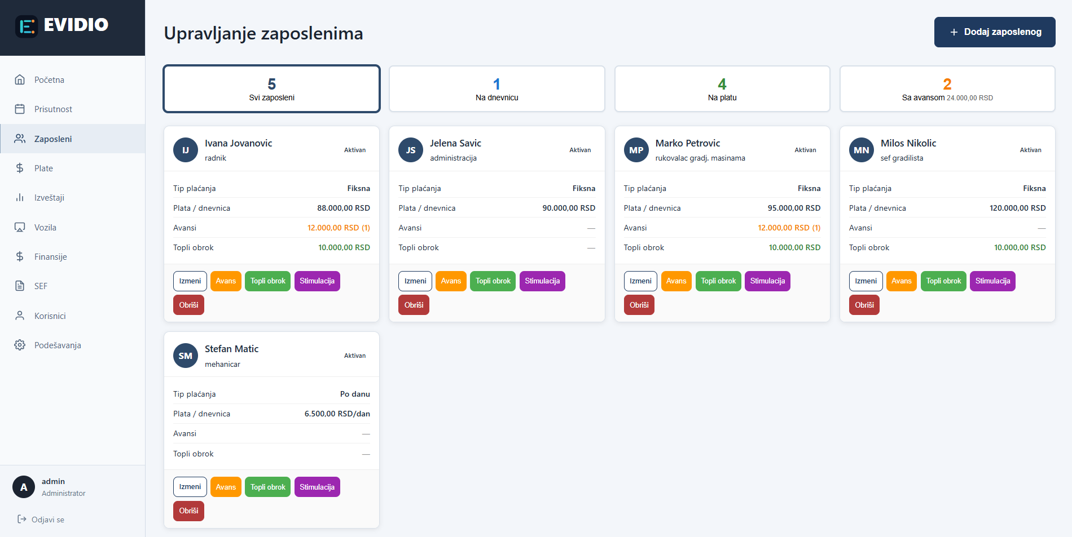Select the Vozila vehicle icon
This screenshot has height=537, width=1072.
[20, 227]
